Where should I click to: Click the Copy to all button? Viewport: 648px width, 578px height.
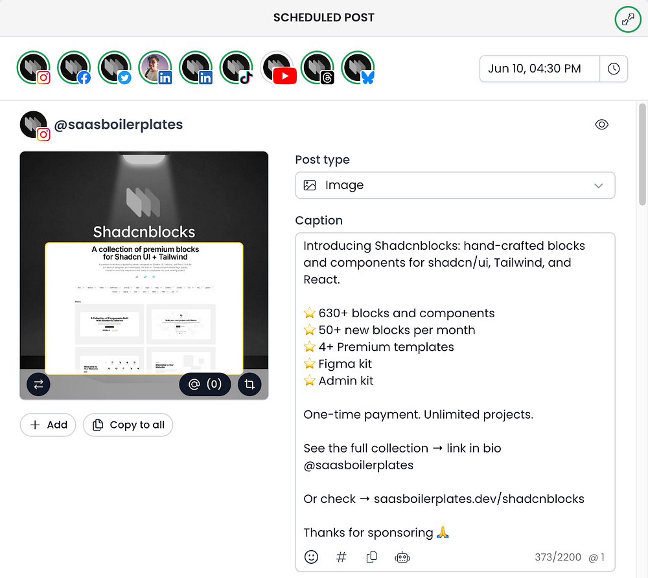[128, 425]
